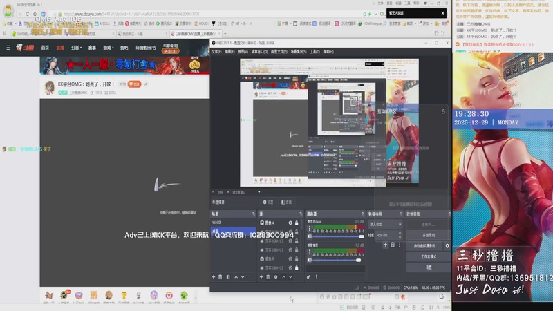
Task: Show more bookmarks via overflow chevron
Action: click(x=250, y=23)
